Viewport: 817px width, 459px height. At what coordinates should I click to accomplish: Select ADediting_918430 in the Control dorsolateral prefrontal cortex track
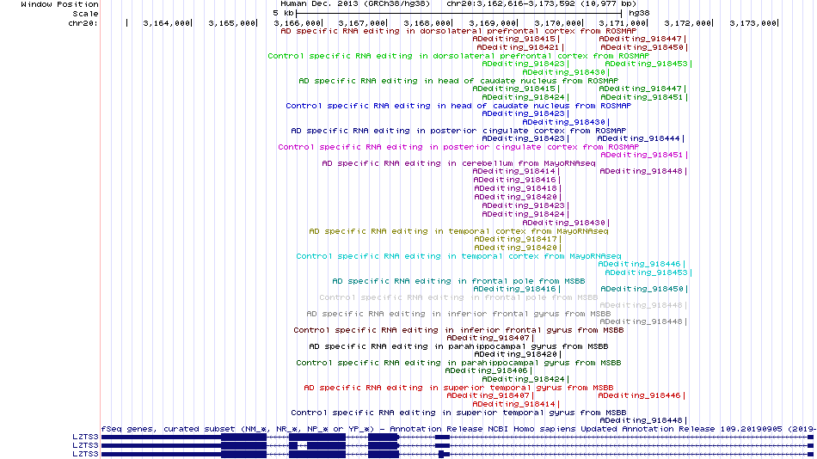pos(566,72)
